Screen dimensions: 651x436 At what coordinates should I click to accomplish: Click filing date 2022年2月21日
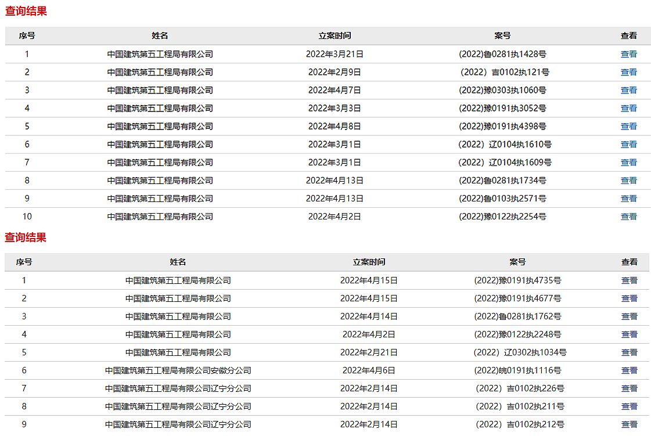click(x=369, y=352)
